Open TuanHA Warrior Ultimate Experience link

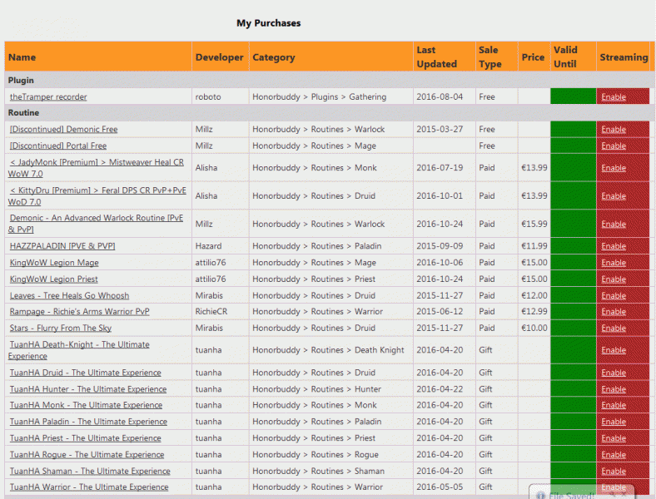[89, 487]
